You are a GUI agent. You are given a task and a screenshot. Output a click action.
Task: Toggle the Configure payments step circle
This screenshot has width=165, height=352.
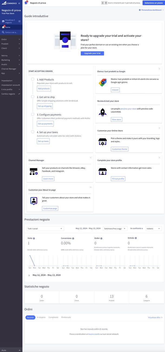pyautogui.click(x=33, y=114)
